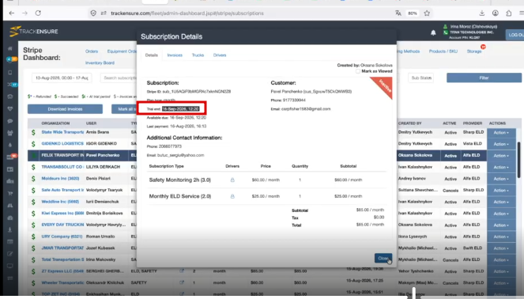The height and width of the screenshot is (299, 524).
Task: Open external link icon in Z7 Express row
Action: [x=182, y=271]
